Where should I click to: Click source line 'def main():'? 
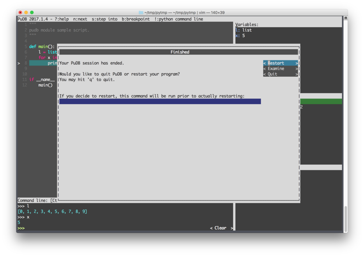coord(42,47)
